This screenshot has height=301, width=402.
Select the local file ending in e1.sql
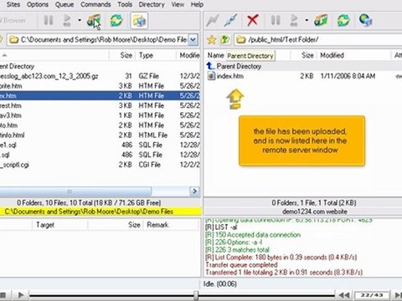click(100, 145)
